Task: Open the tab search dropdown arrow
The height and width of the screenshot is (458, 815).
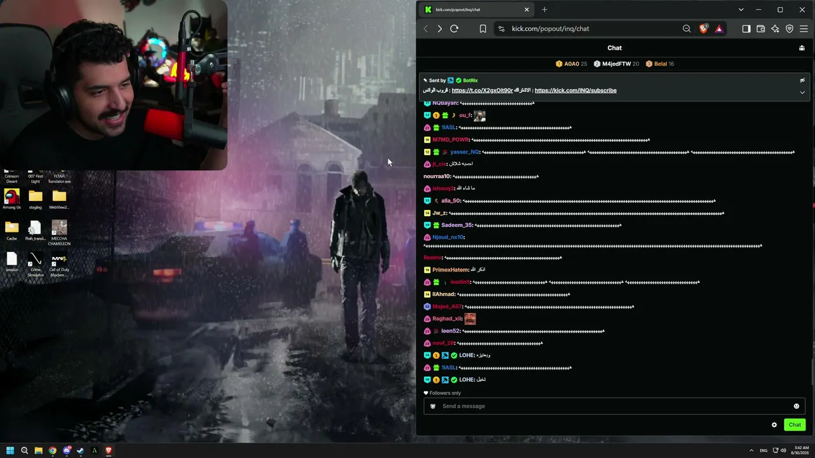Action: [x=741, y=10]
